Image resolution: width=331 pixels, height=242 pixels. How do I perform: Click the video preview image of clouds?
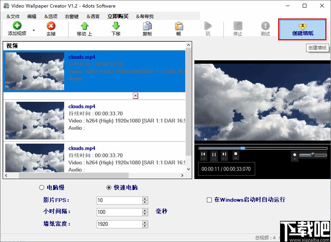(263, 102)
